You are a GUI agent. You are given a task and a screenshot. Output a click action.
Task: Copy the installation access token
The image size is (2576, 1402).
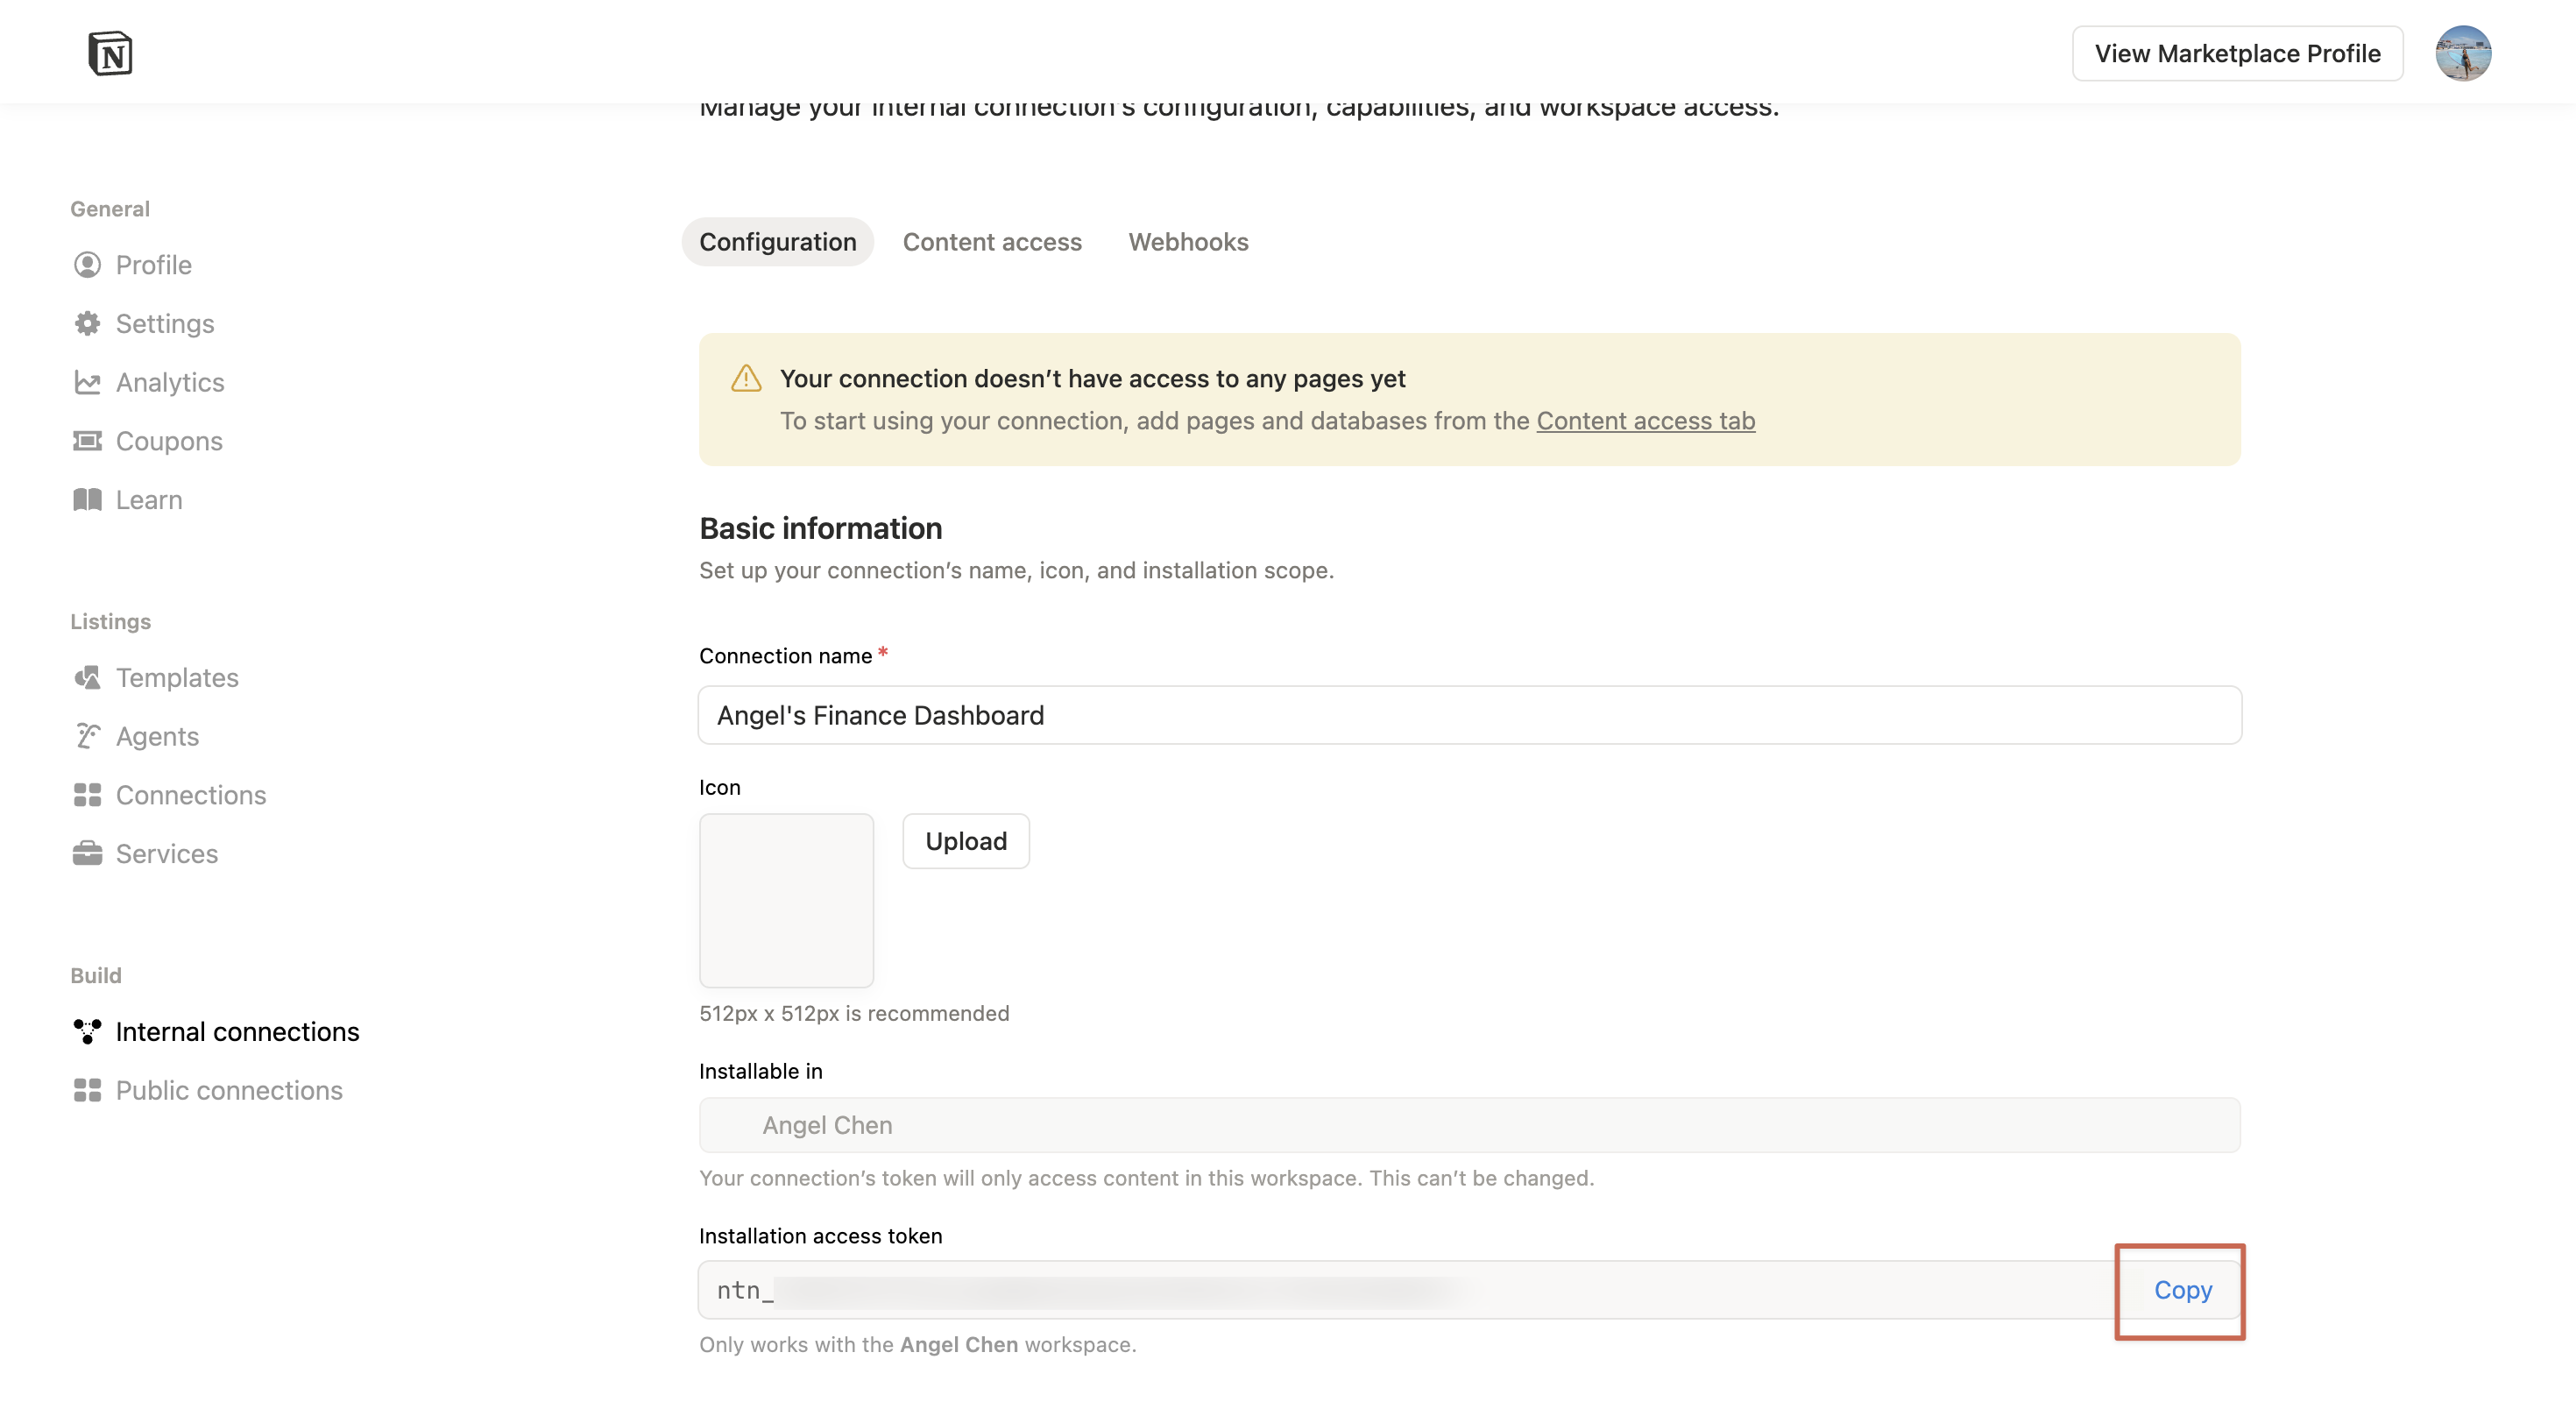pyautogui.click(x=2182, y=1290)
